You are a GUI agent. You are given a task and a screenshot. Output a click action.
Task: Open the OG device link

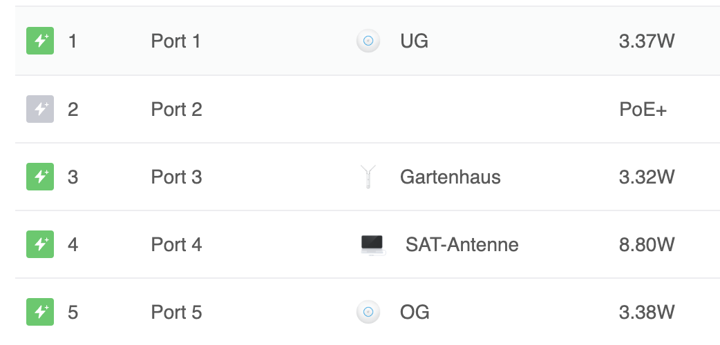(415, 312)
